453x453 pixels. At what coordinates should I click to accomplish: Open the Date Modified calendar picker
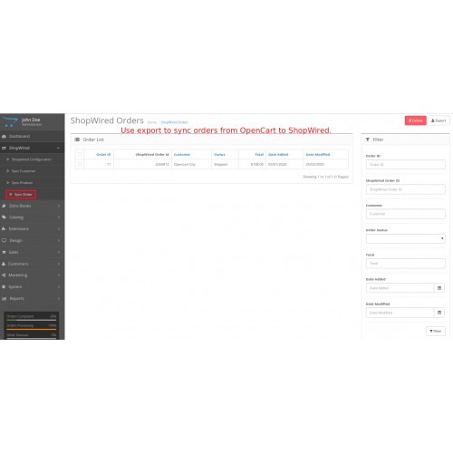pos(439,313)
